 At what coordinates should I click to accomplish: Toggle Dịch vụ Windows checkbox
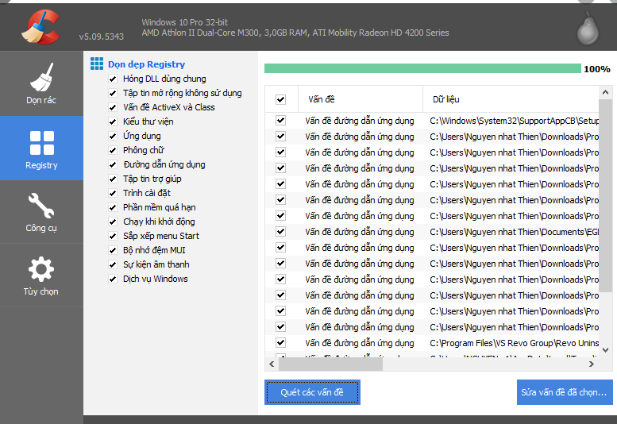click(113, 279)
